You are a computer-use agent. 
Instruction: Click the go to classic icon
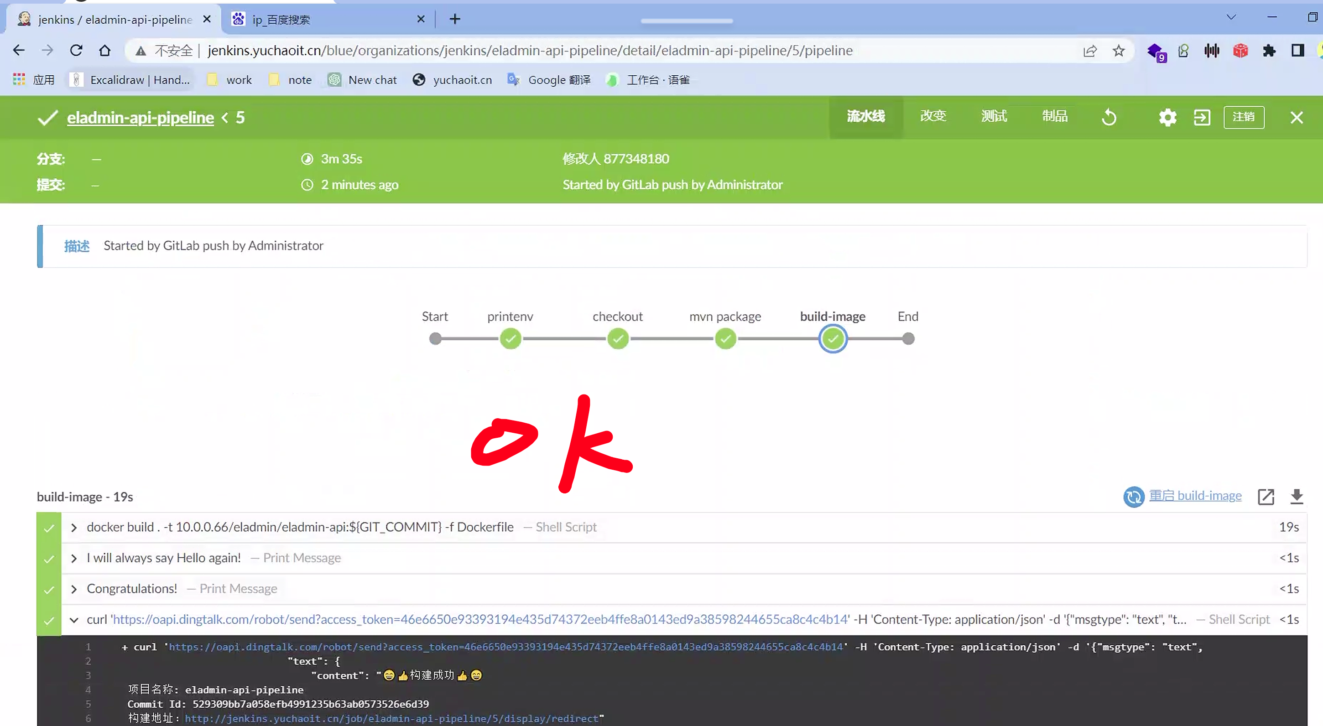pos(1202,118)
